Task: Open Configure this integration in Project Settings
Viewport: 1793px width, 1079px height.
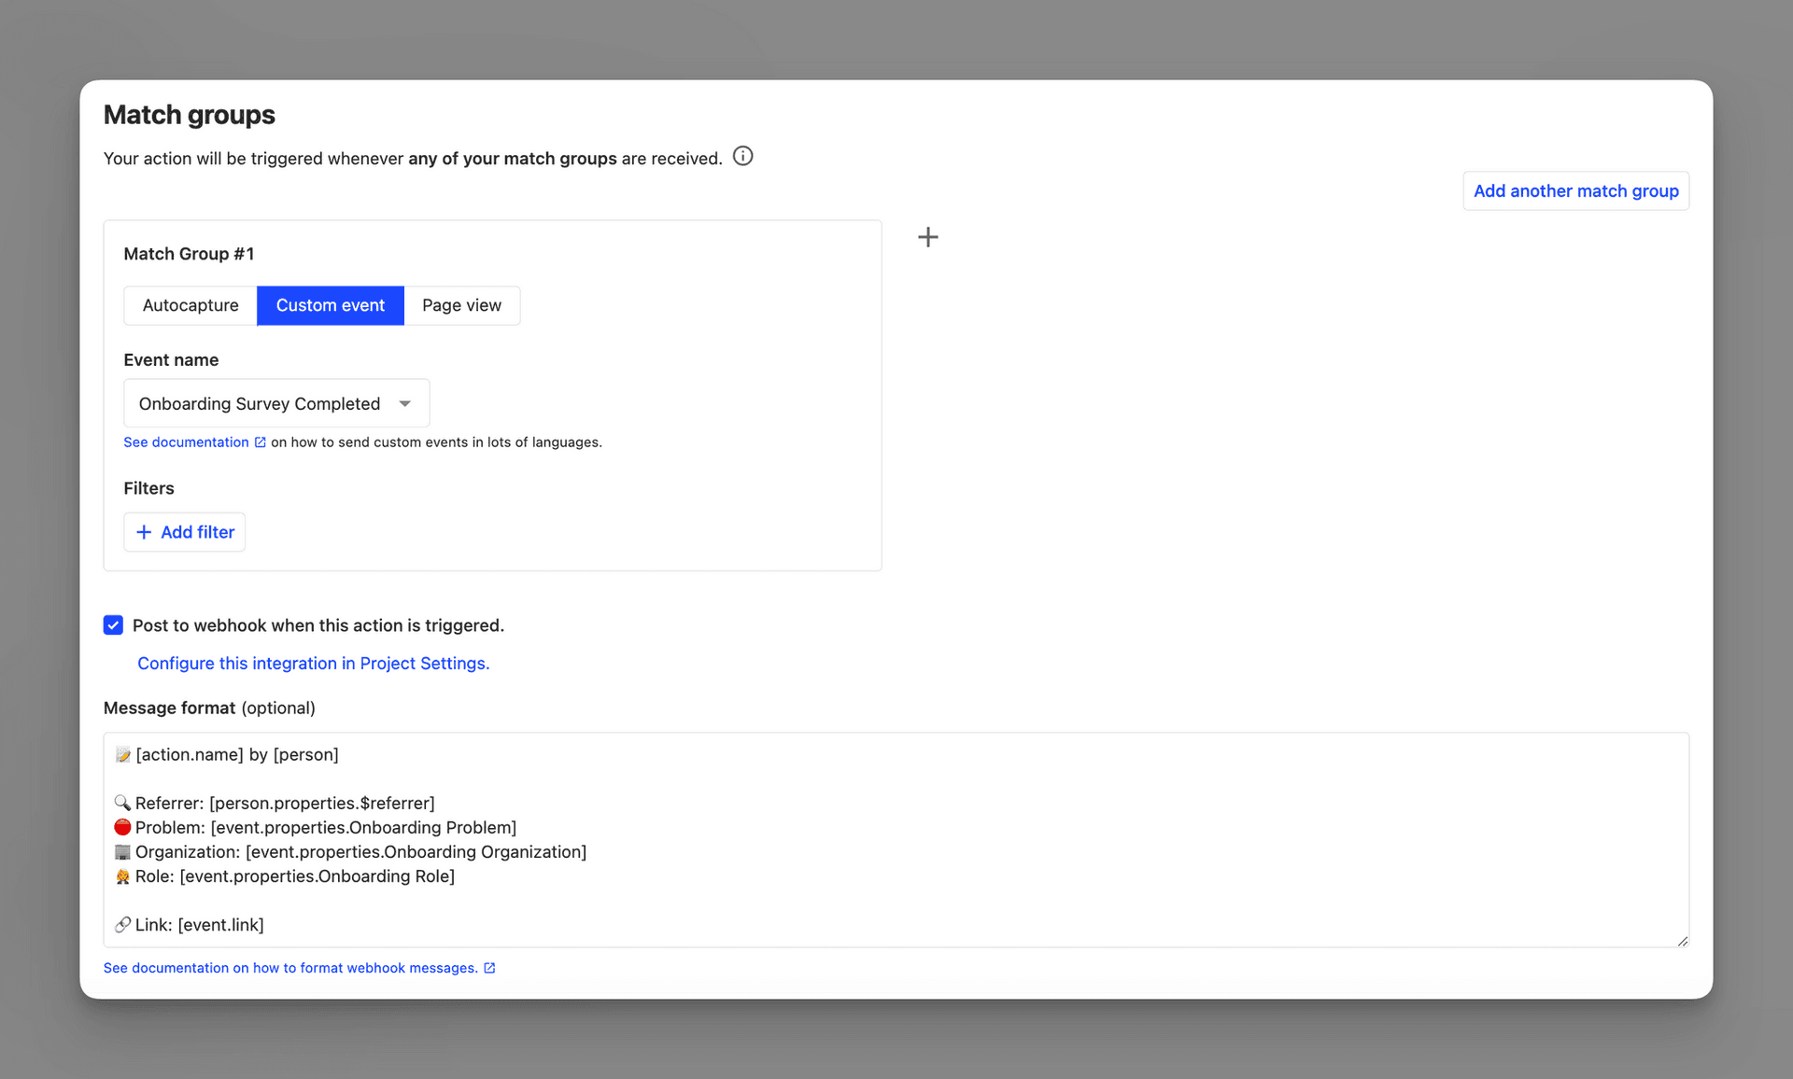Action: point(313,664)
